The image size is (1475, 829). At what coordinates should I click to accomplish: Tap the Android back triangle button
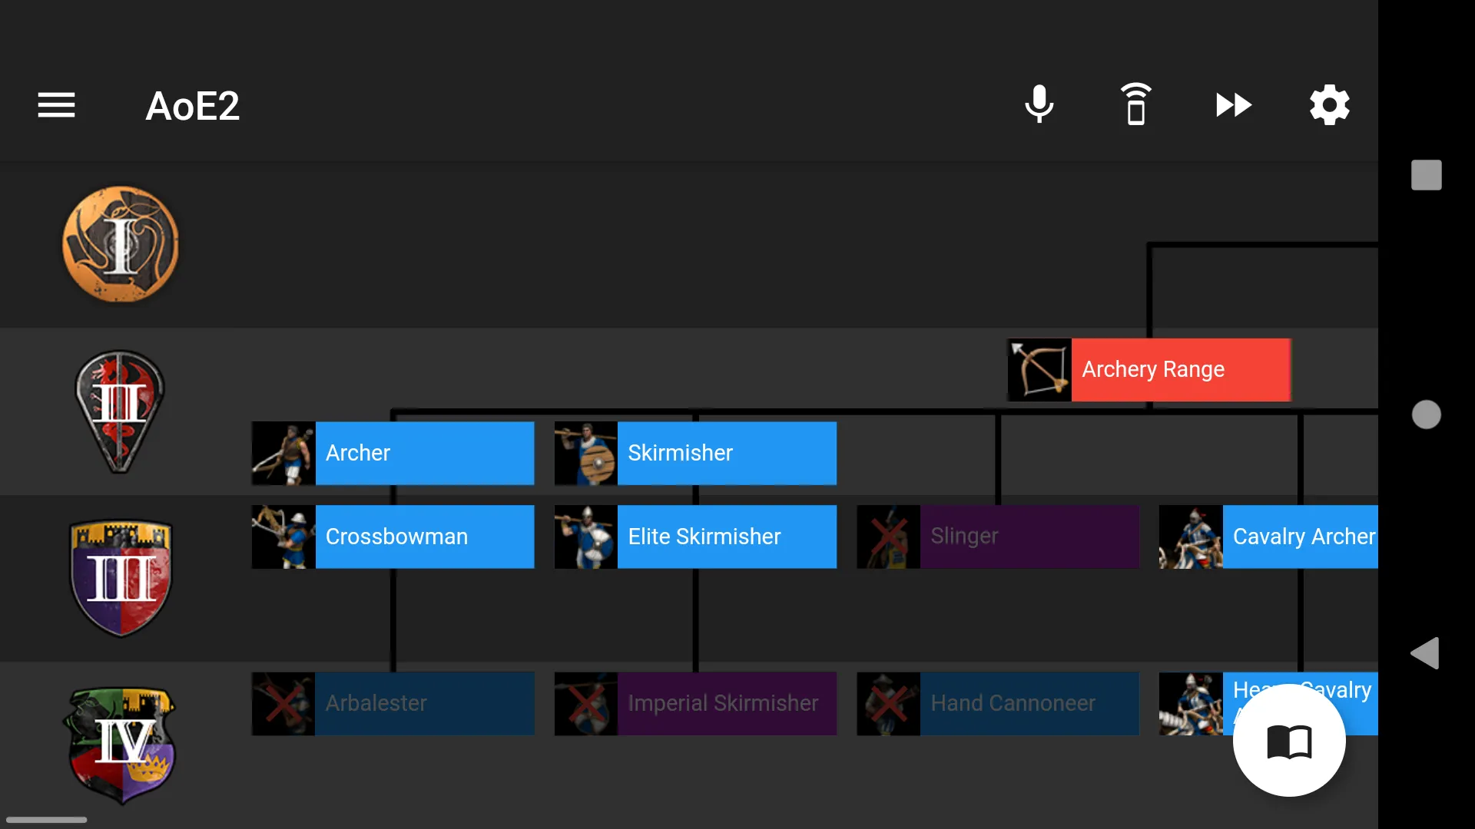[x=1425, y=653]
